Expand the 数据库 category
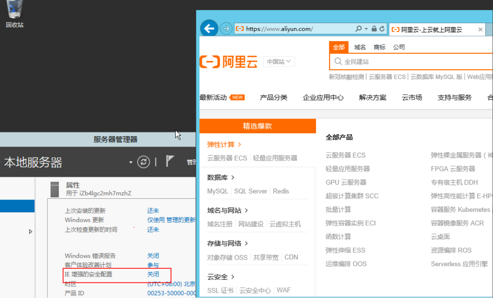 point(221,177)
